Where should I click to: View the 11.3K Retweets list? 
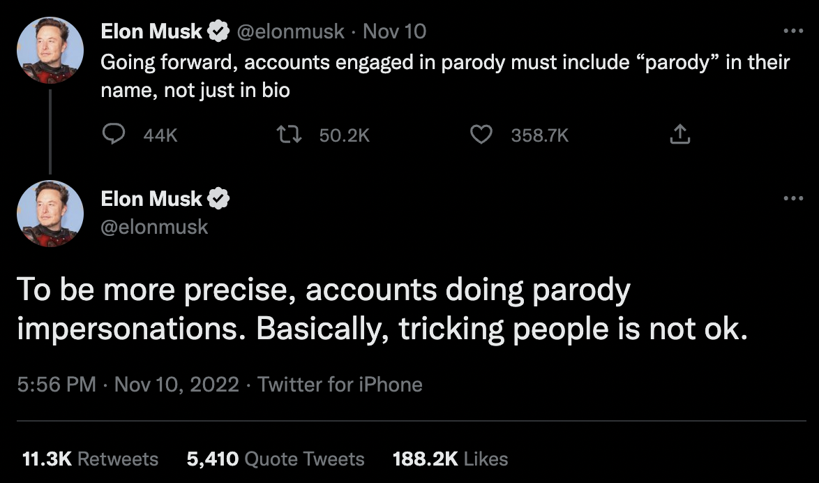[90, 459]
